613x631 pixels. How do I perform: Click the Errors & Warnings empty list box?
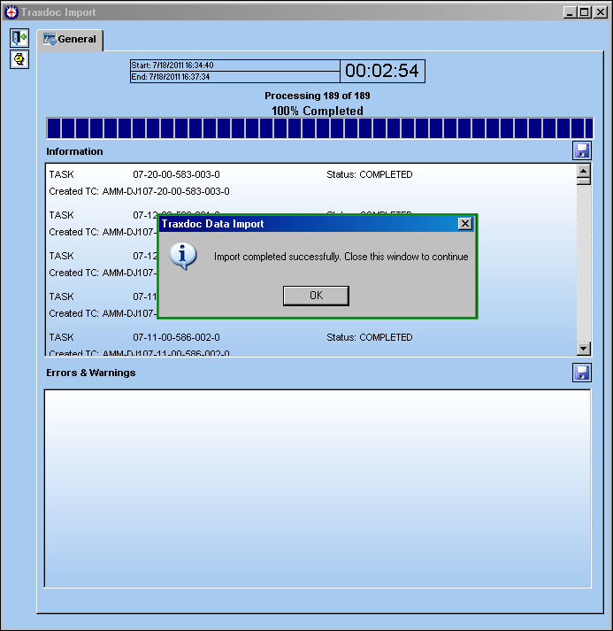318,489
